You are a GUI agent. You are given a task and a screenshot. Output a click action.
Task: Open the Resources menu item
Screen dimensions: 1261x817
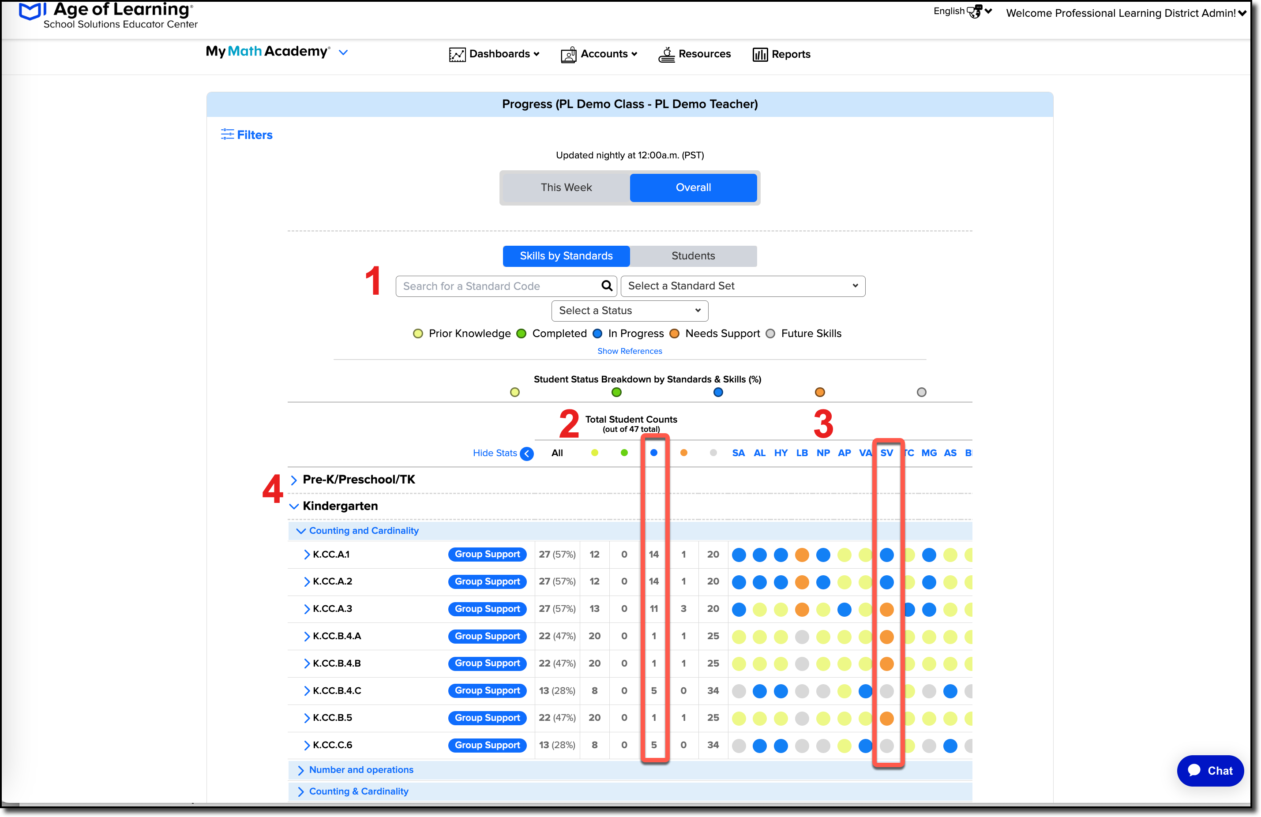tap(694, 54)
